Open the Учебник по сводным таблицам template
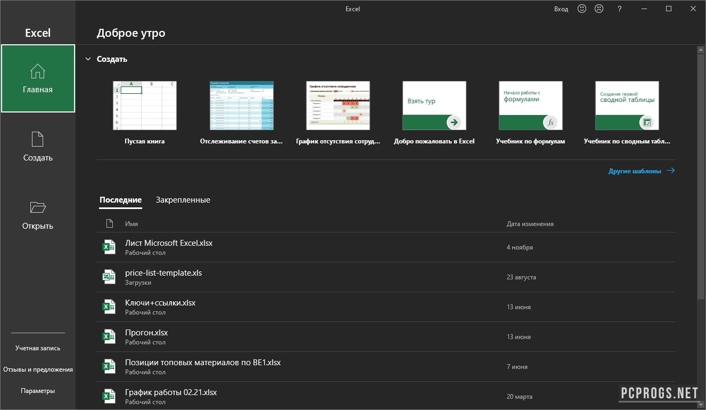706x410 pixels. tap(627, 114)
